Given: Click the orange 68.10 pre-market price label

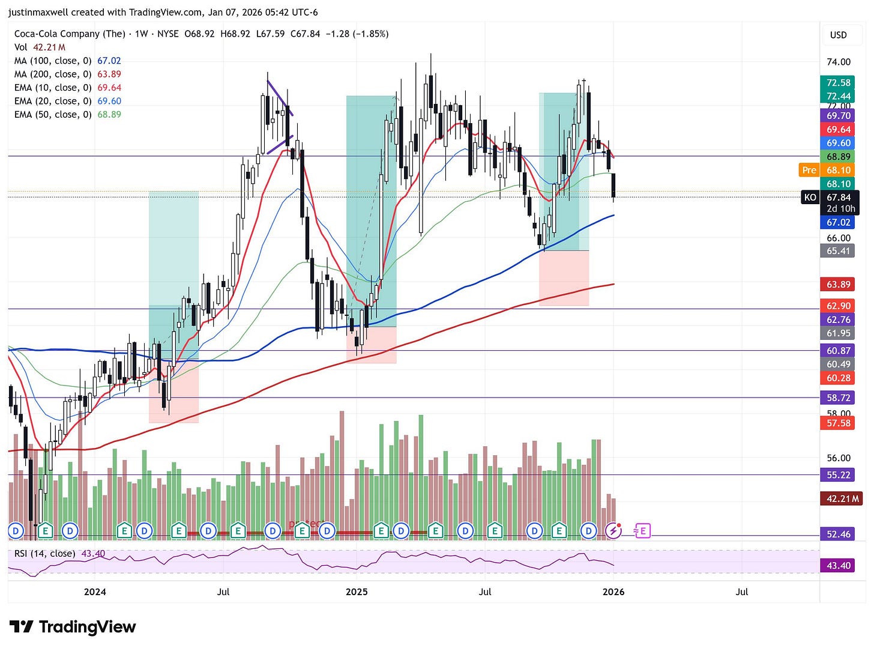Looking at the screenshot, I should point(839,170).
